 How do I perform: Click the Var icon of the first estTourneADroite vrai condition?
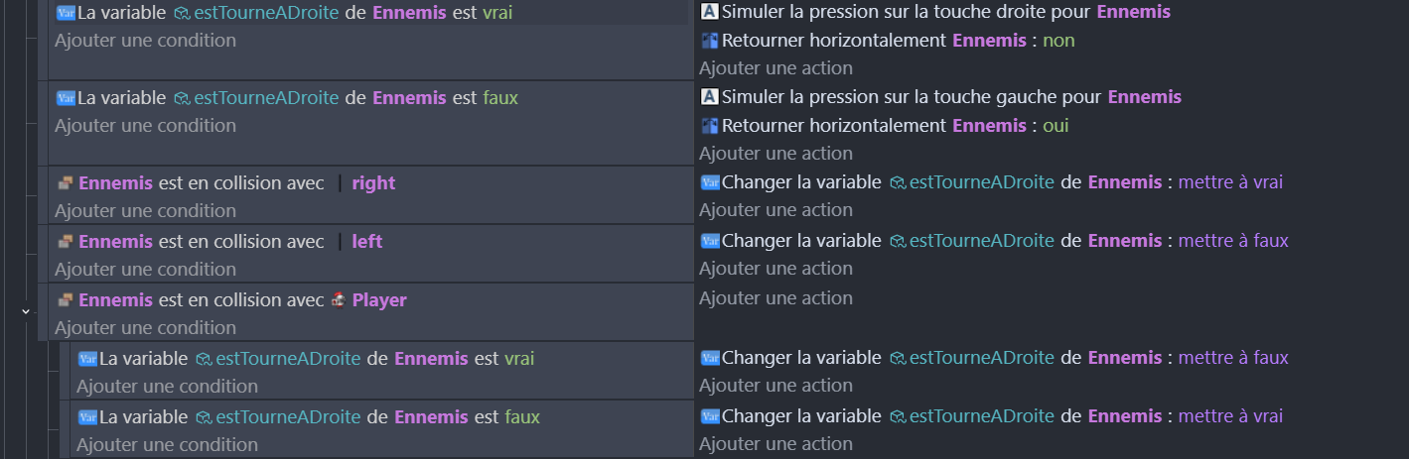click(x=66, y=13)
